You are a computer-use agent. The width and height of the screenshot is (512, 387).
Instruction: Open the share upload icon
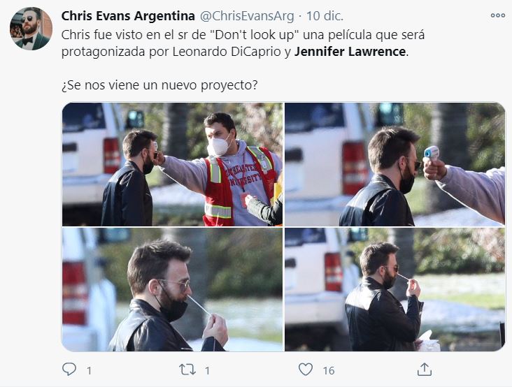(x=424, y=370)
